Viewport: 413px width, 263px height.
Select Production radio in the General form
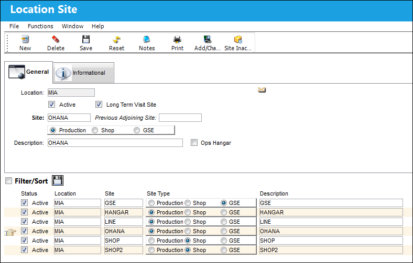pyautogui.click(x=53, y=130)
